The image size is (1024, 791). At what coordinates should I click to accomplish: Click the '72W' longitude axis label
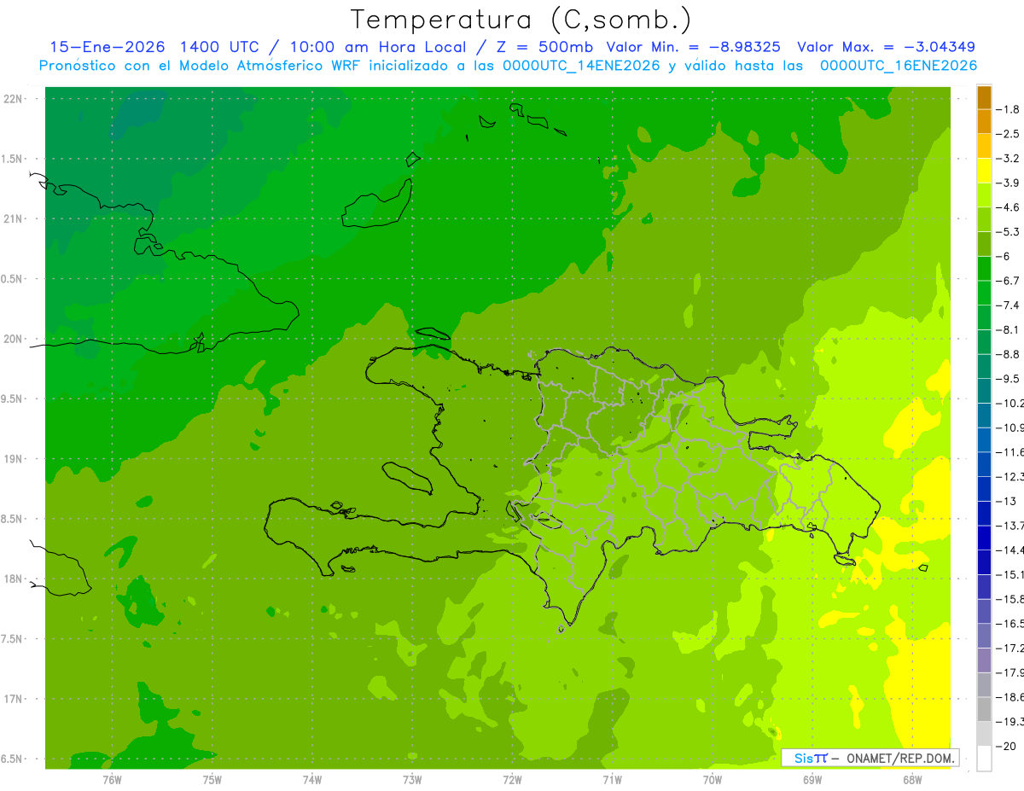pos(512,779)
